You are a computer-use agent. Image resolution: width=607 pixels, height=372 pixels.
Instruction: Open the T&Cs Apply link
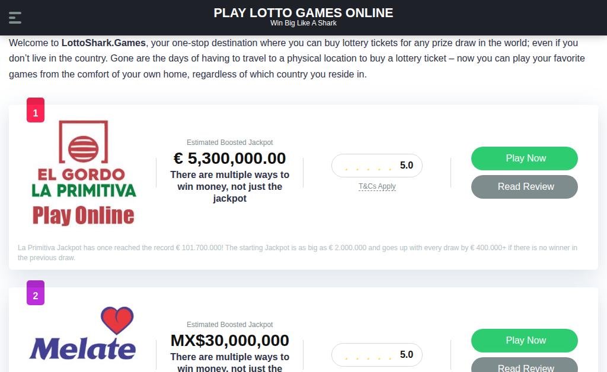(377, 186)
